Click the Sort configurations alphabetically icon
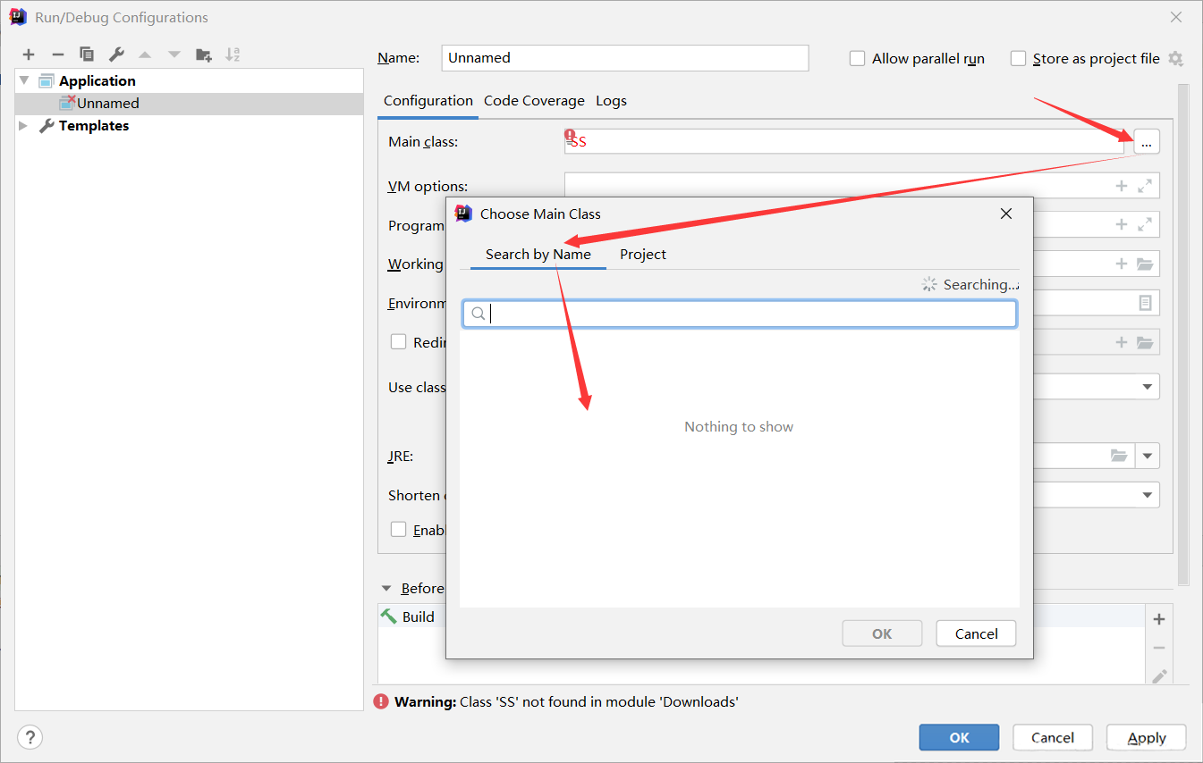Screen dimensions: 1203x763 point(233,54)
